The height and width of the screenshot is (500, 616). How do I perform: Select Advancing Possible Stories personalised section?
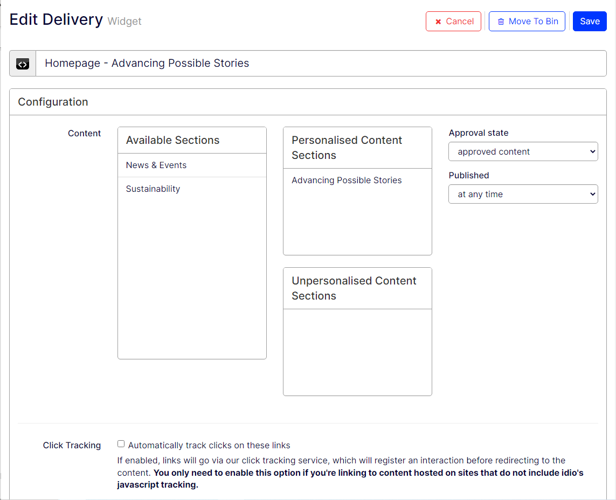click(x=347, y=180)
